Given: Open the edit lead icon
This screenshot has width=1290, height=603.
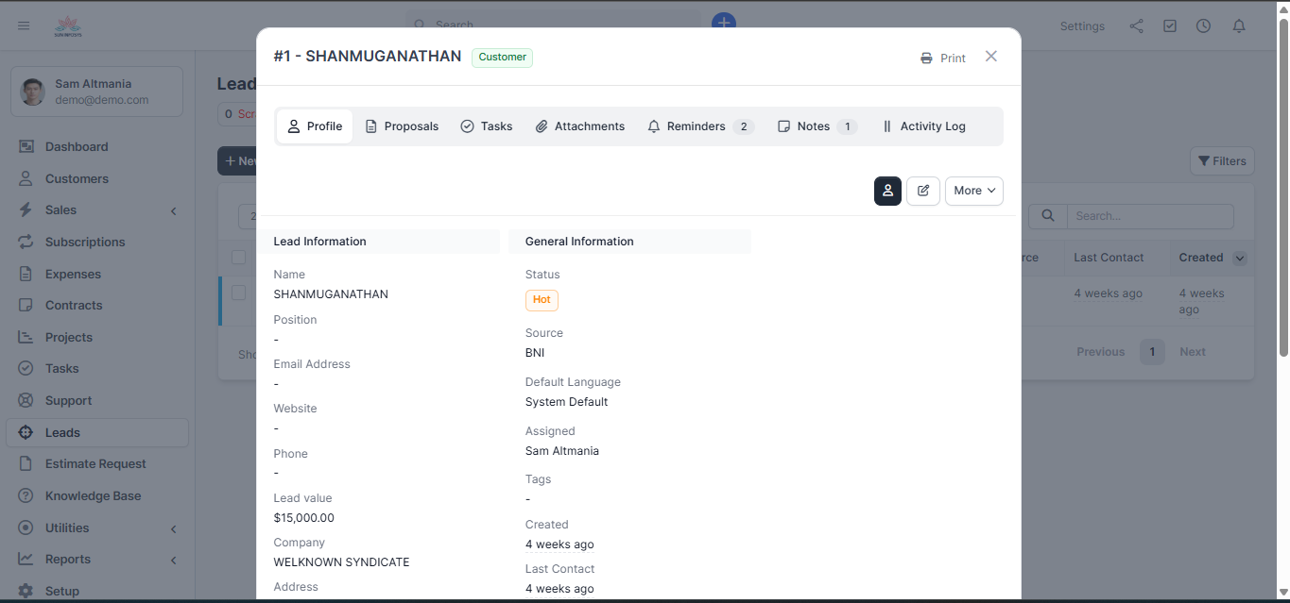Looking at the screenshot, I should click(x=922, y=191).
